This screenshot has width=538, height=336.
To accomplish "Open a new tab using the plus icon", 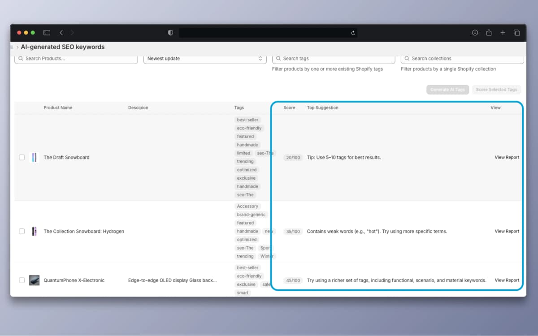I will point(503,32).
